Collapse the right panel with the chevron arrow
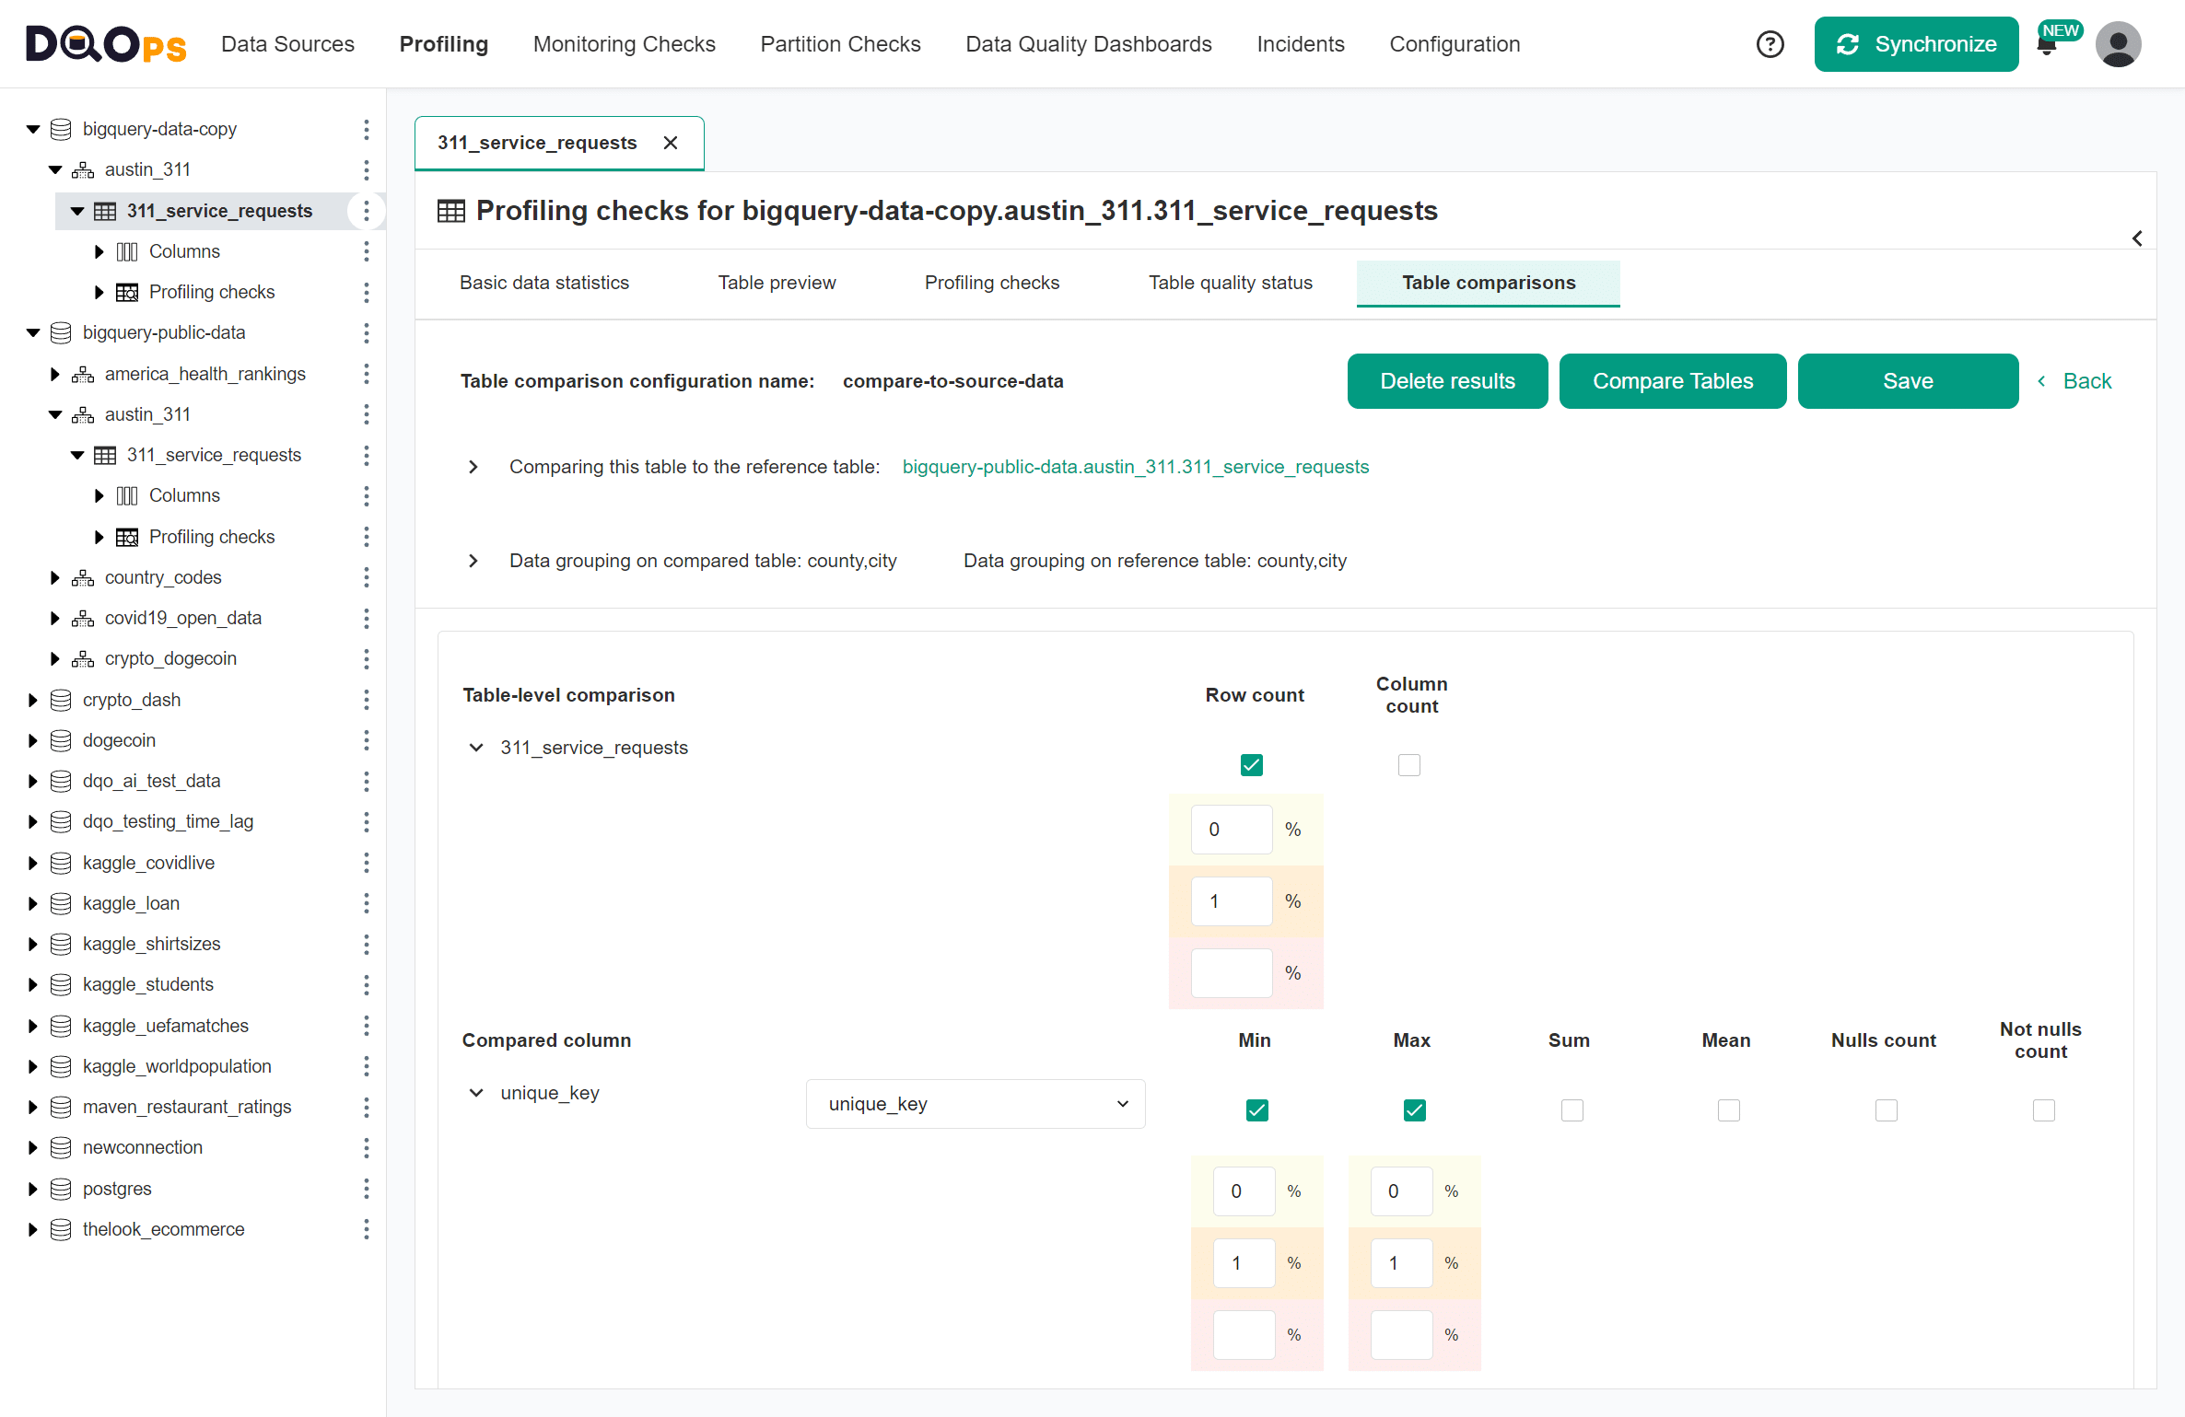Image resolution: width=2185 pixels, height=1417 pixels. coord(2137,238)
